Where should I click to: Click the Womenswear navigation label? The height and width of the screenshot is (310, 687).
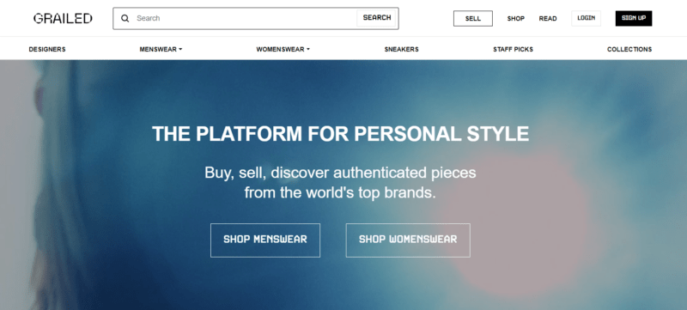point(280,50)
